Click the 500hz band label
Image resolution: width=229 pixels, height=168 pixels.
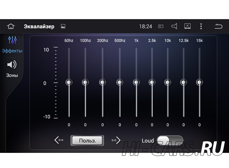coord(120,41)
